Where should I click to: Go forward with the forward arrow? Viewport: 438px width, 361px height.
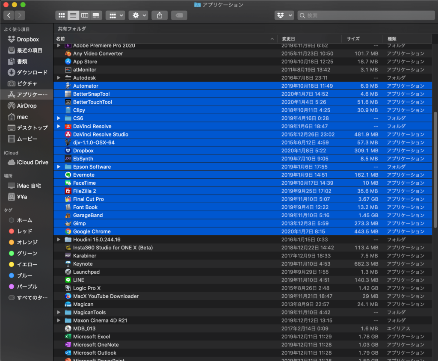tap(20, 15)
